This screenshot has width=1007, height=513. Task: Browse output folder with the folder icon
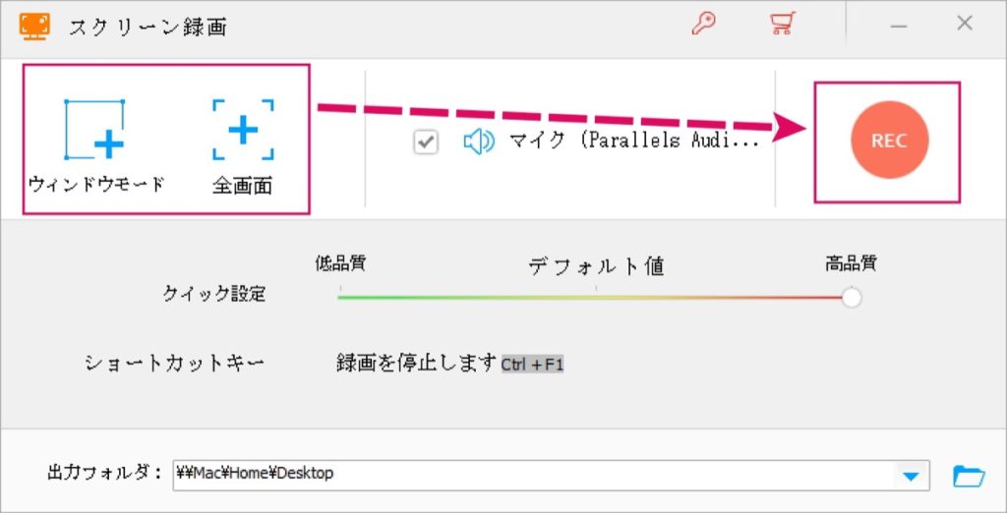pyautogui.click(x=969, y=476)
